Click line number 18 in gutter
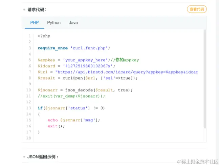The width and height of the screenshot is (220, 166). [28, 138]
